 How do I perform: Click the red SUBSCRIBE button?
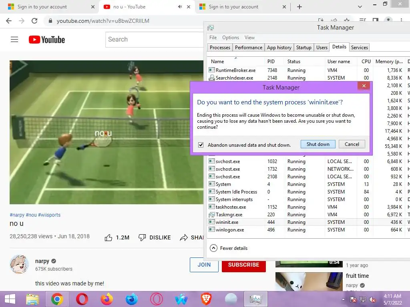244,265
